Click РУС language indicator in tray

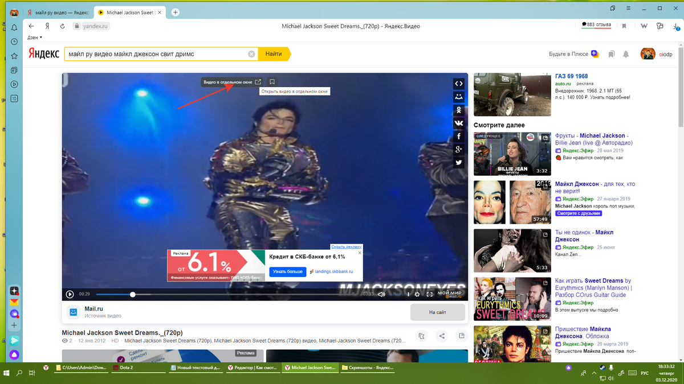(645, 373)
